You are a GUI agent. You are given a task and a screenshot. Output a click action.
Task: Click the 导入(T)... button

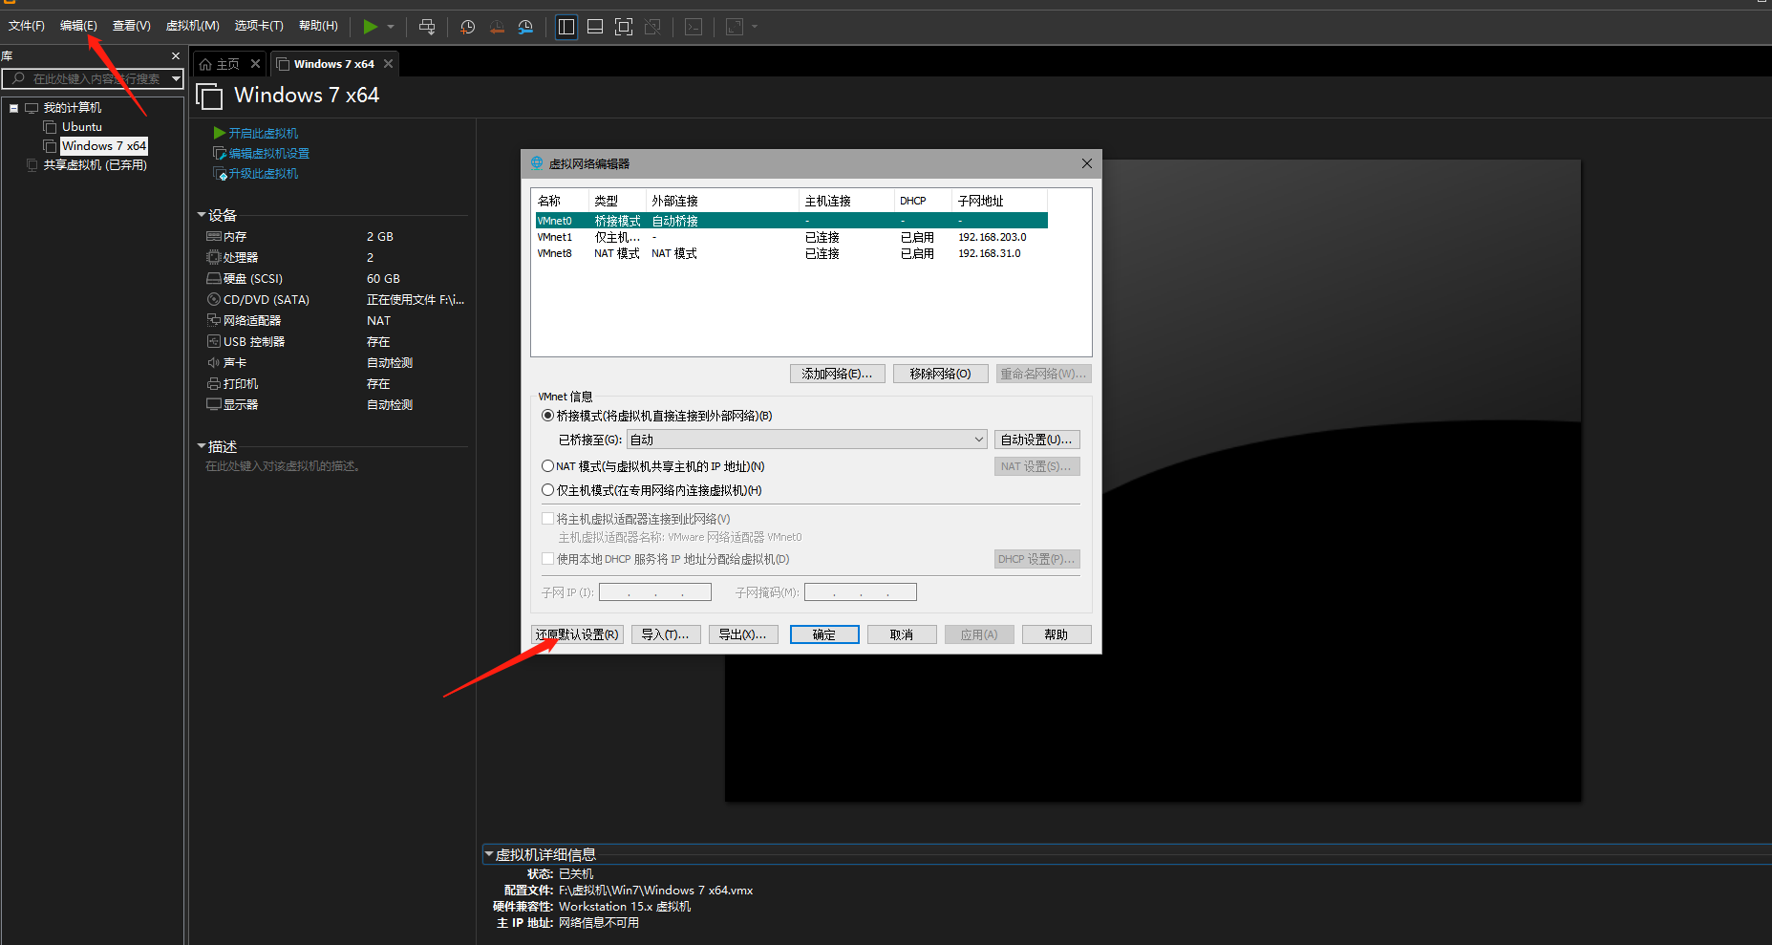(x=666, y=634)
